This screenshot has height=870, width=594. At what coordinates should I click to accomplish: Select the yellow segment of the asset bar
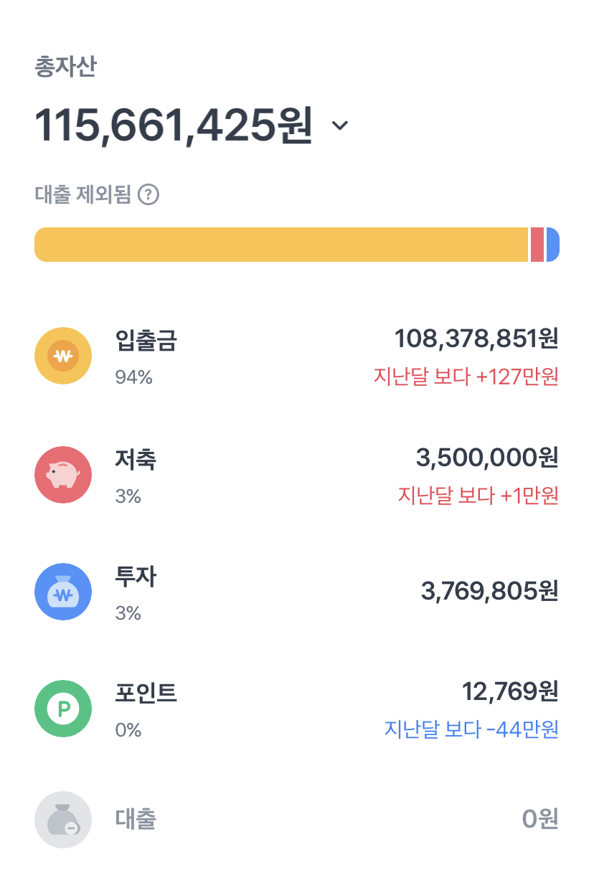[281, 245]
